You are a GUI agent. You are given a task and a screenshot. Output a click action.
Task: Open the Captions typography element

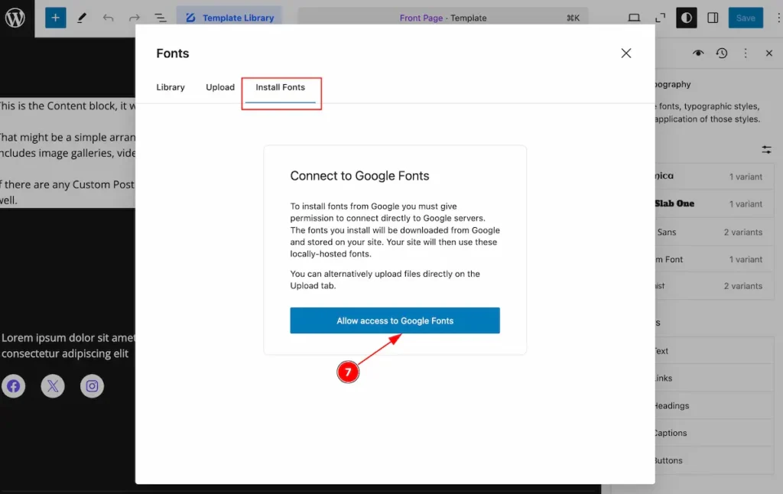coord(715,433)
